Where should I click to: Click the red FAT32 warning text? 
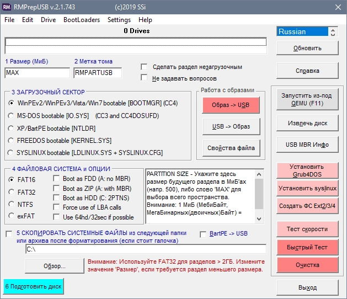(x=176, y=265)
